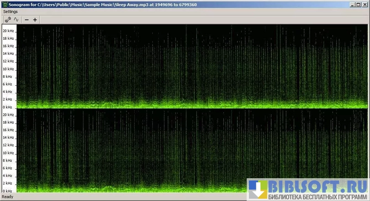Minimize the Sonogram window
Viewport: 370px width, 201px height.
point(353,4)
